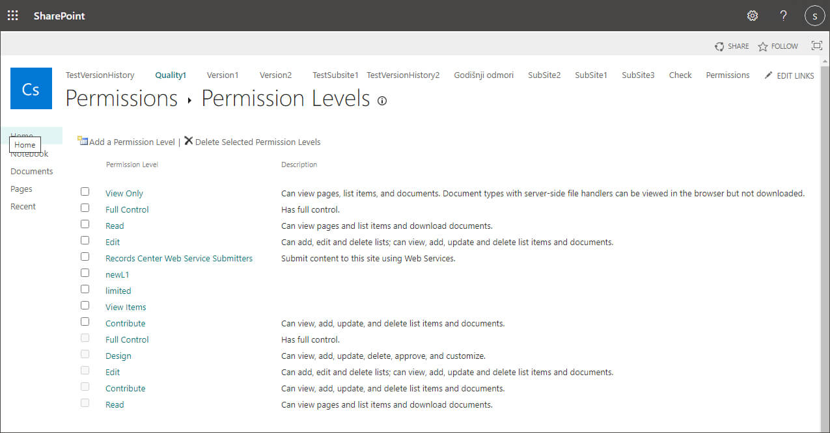
Task: Click the Delete Selected X icon
Action: coord(189,140)
